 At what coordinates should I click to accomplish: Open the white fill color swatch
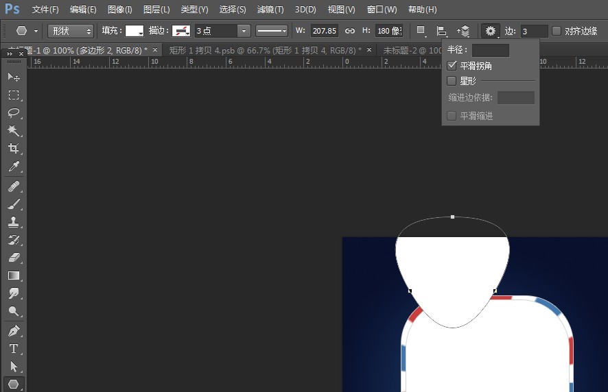pos(135,31)
